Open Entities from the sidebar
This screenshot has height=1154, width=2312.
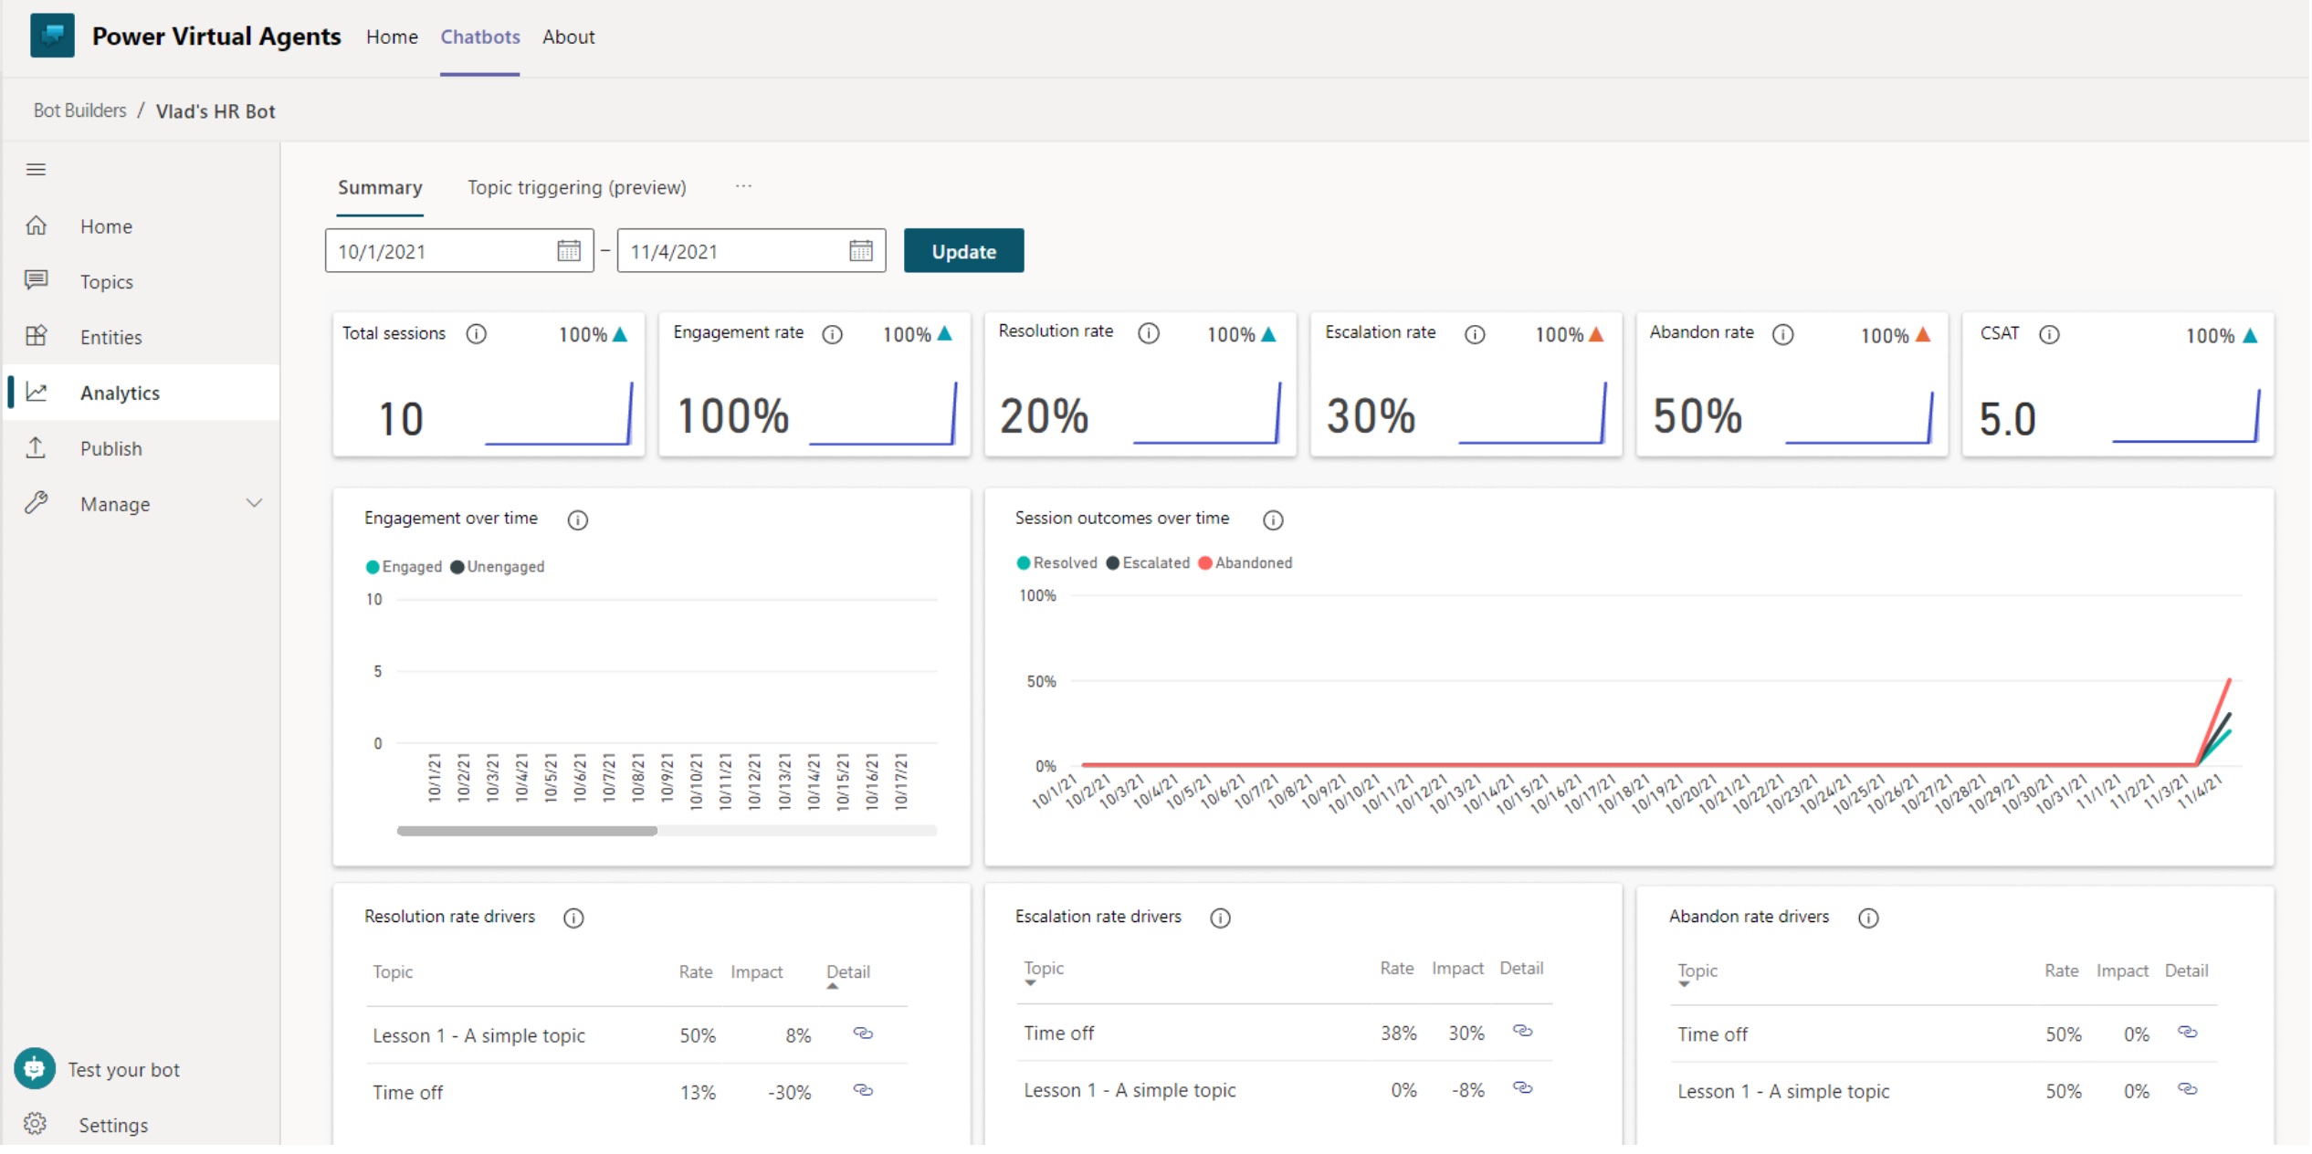tap(37, 337)
